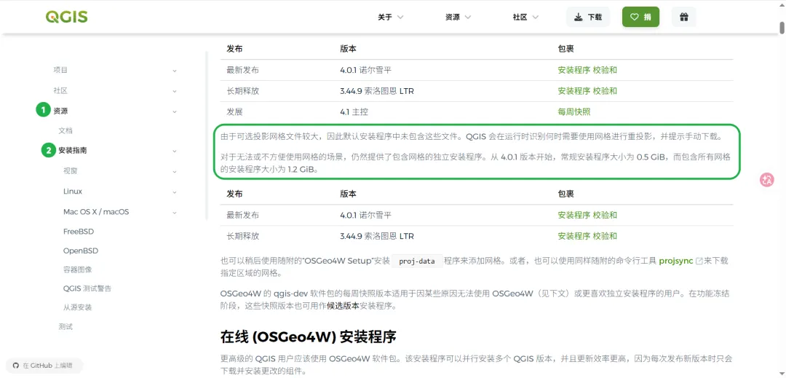786x378 pixels.
Task: Click the 4.1 主控 version cell
Action: 354,111
